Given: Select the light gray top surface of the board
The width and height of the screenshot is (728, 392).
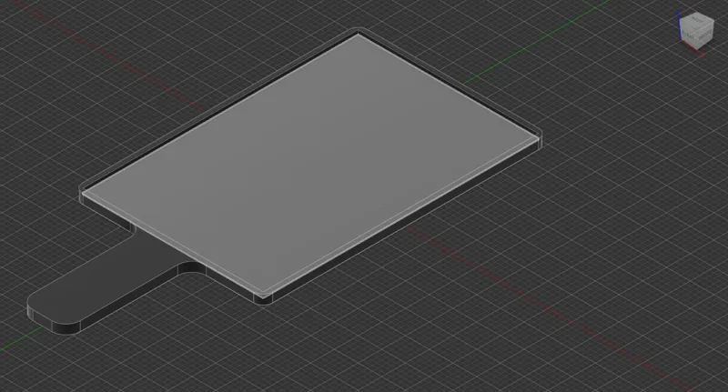Looking at the screenshot, I should [x=310, y=165].
